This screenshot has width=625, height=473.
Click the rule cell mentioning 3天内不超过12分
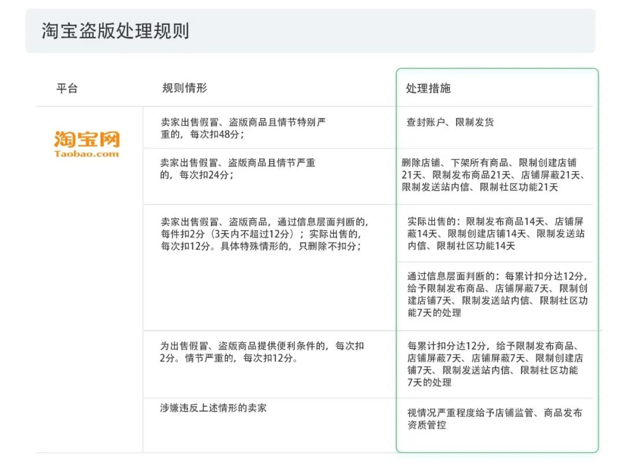coord(264,234)
